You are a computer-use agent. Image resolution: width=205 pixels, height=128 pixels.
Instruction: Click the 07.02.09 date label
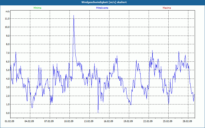point(49,121)
